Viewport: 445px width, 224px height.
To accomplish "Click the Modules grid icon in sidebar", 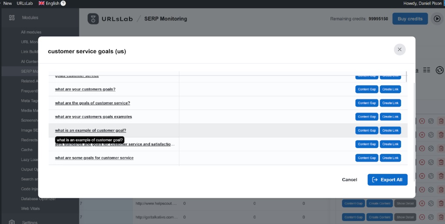I will coord(12,17).
